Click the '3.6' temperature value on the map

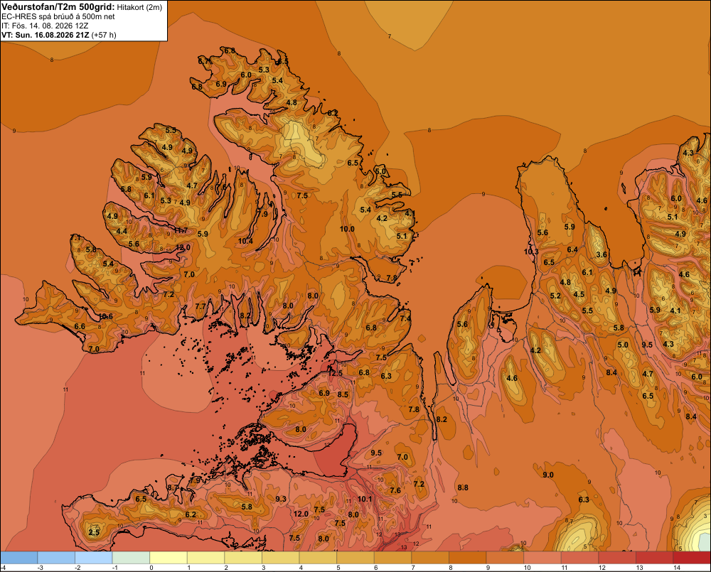click(x=602, y=254)
